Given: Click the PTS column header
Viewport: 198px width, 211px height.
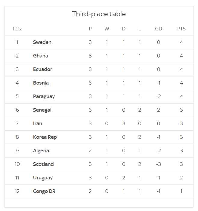Looking at the screenshot, I should tap(181, 29).
